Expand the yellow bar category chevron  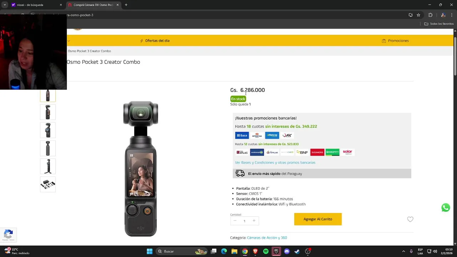[x=69, y=41]
